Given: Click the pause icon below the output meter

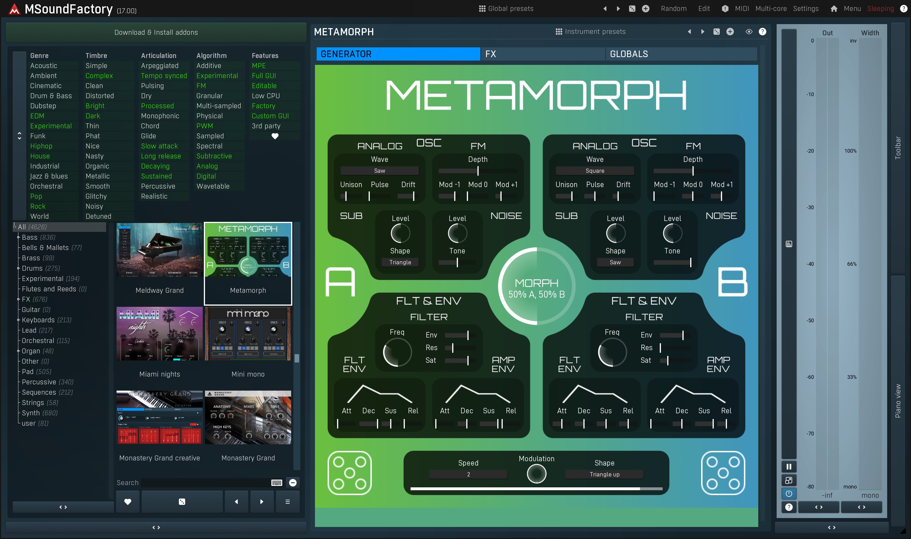Looking at the screenshot, I should [789, 467].
